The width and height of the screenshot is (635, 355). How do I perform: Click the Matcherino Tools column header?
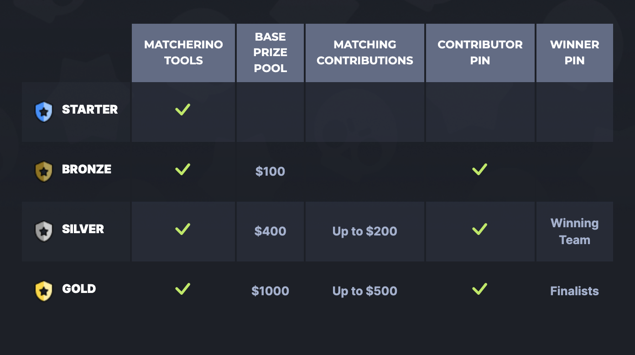[x=183, y=52]
